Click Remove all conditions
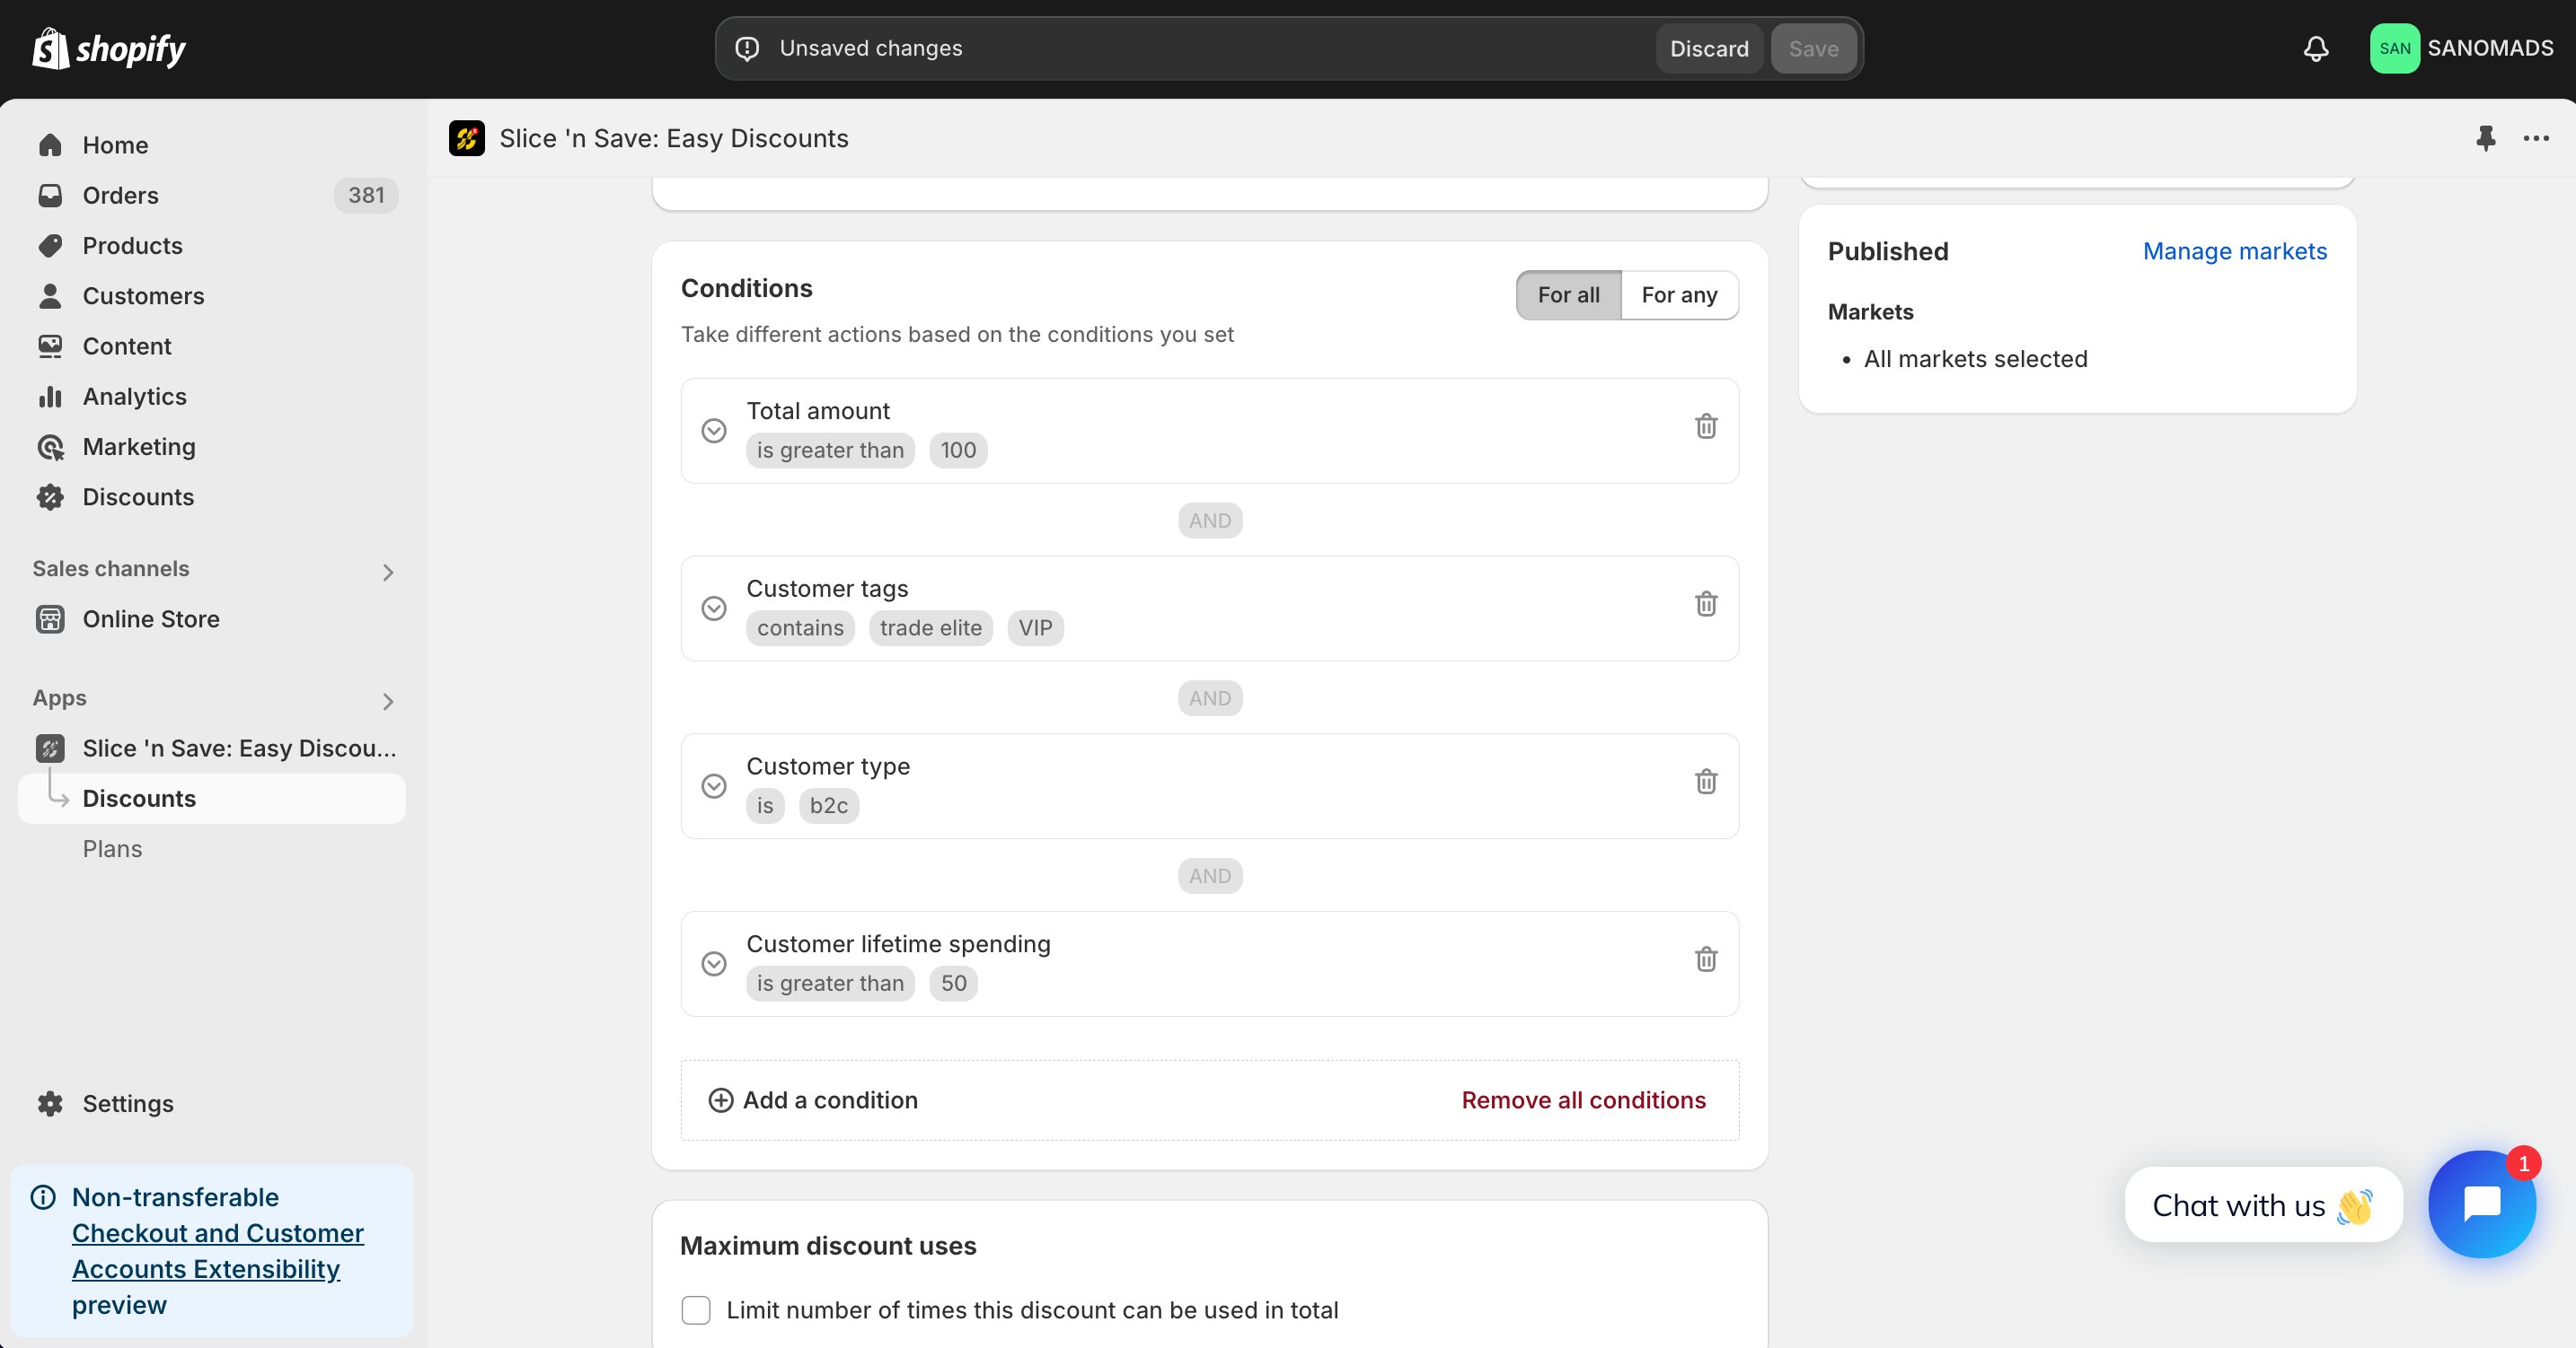The height and width of the screenshot is (1348, 2576). click(x=1583, y=1100)
